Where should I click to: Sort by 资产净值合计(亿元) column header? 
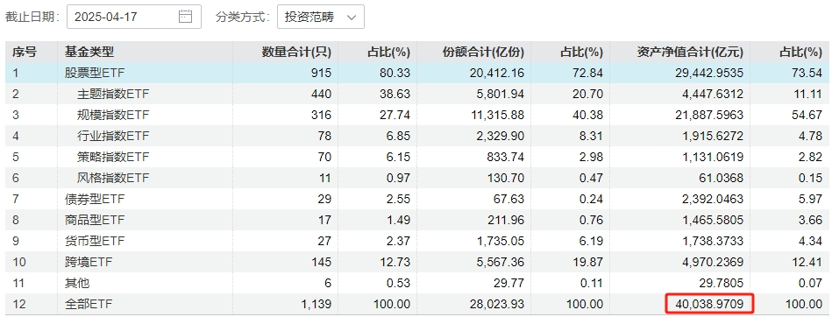pyautogui.click(x=690, y=52)
